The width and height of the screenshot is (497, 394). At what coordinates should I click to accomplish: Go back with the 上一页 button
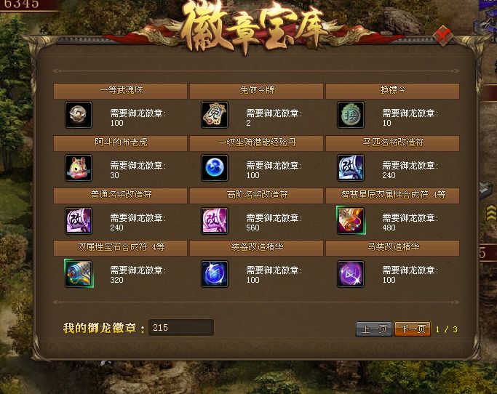pyautogui.click(x=374, y=329)
